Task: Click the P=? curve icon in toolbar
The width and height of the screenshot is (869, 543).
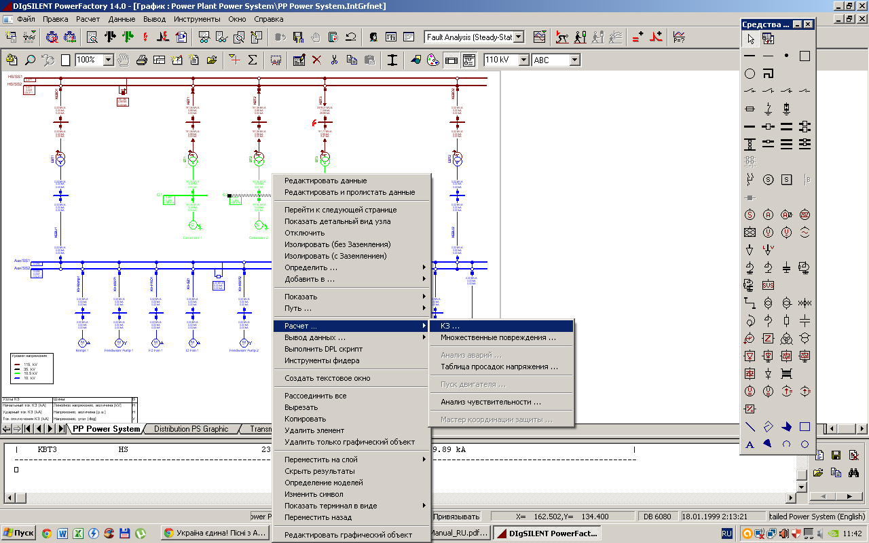Action: pyautogui.click(x=679, y=37)
